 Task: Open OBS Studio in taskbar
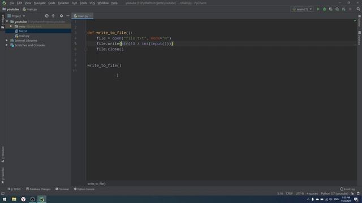tap(33, 199)
